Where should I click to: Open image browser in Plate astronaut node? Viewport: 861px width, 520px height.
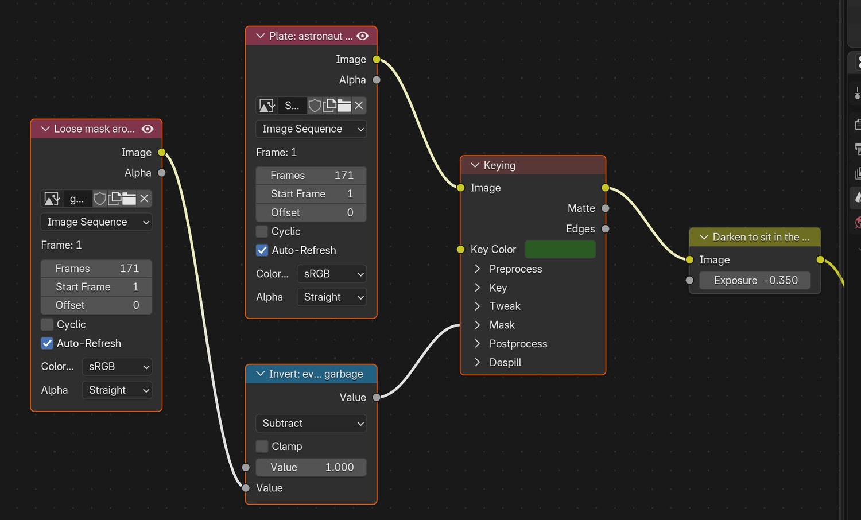click(267, 106)
